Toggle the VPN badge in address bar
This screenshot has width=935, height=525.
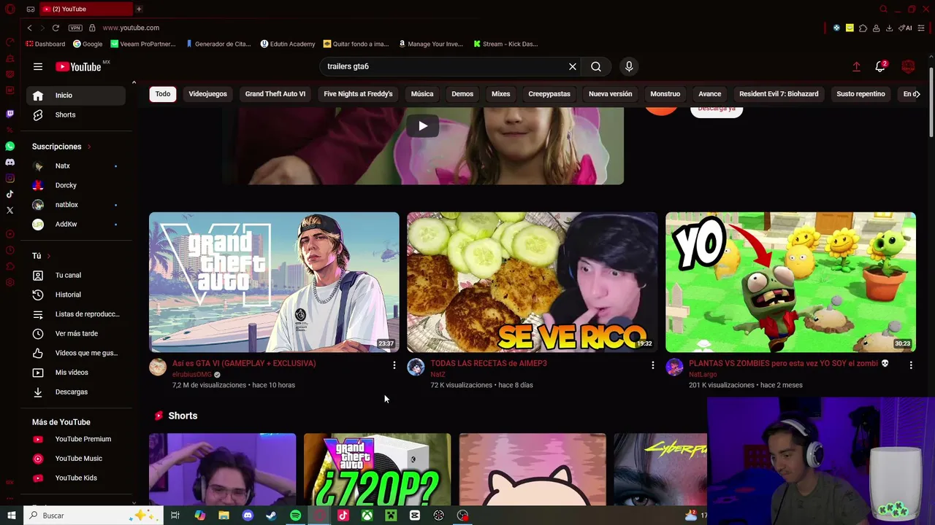coord(75,28)
